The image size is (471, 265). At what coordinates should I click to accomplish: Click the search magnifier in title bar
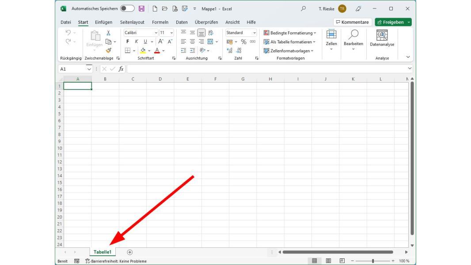[x=304, y=9]
